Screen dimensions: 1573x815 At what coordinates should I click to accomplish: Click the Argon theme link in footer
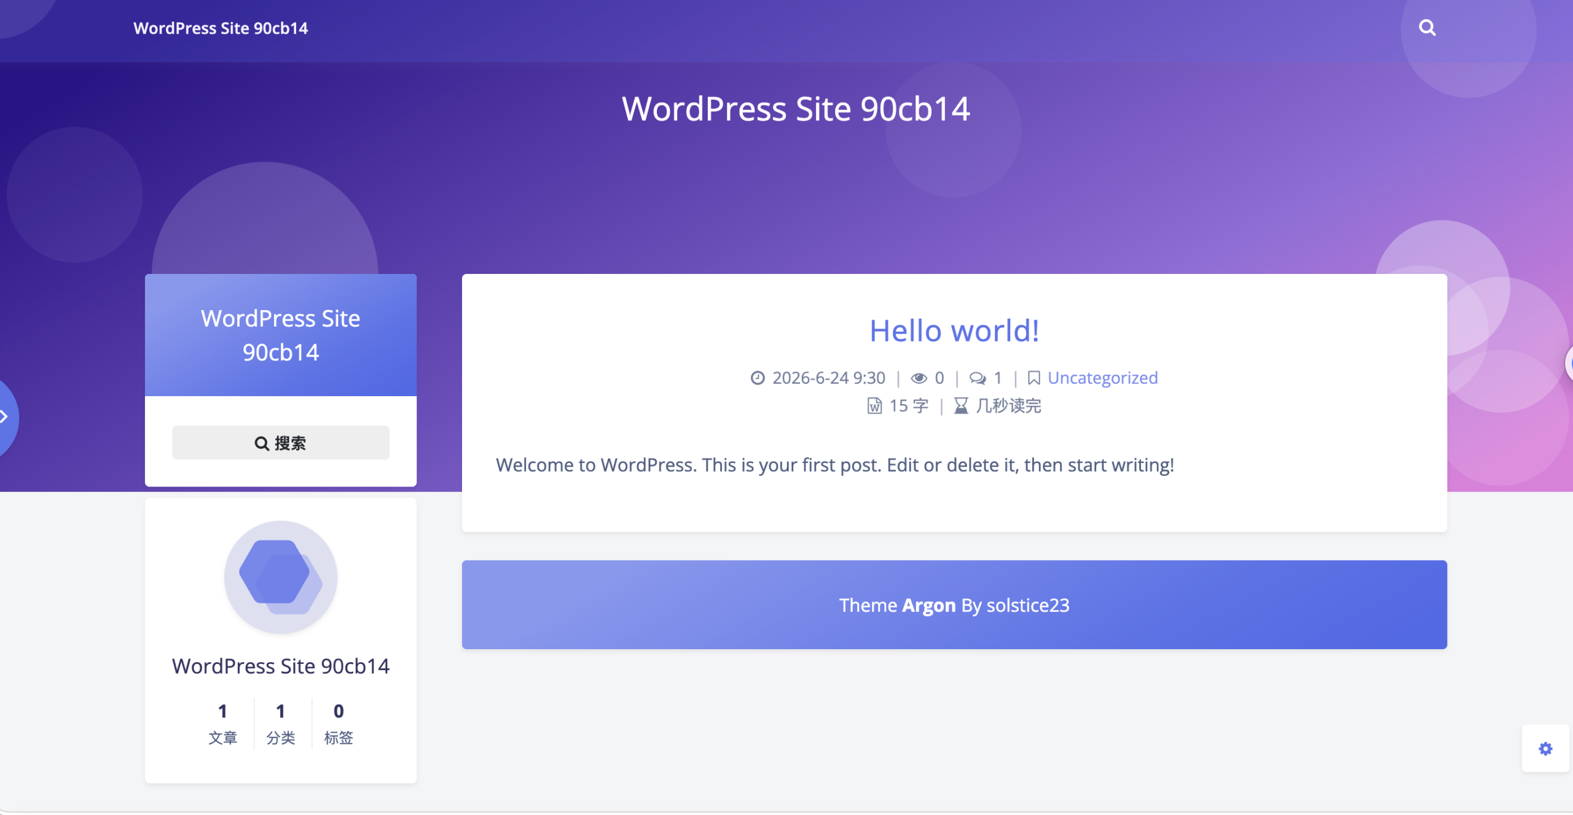(928, 606)
